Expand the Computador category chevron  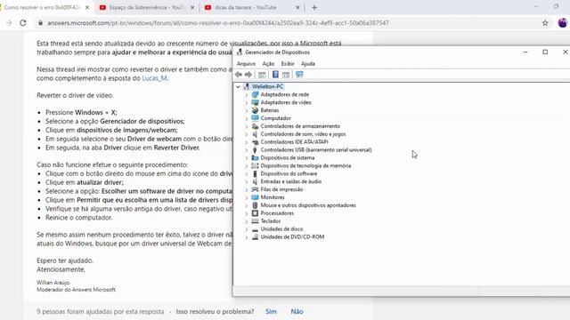[247, 118]
